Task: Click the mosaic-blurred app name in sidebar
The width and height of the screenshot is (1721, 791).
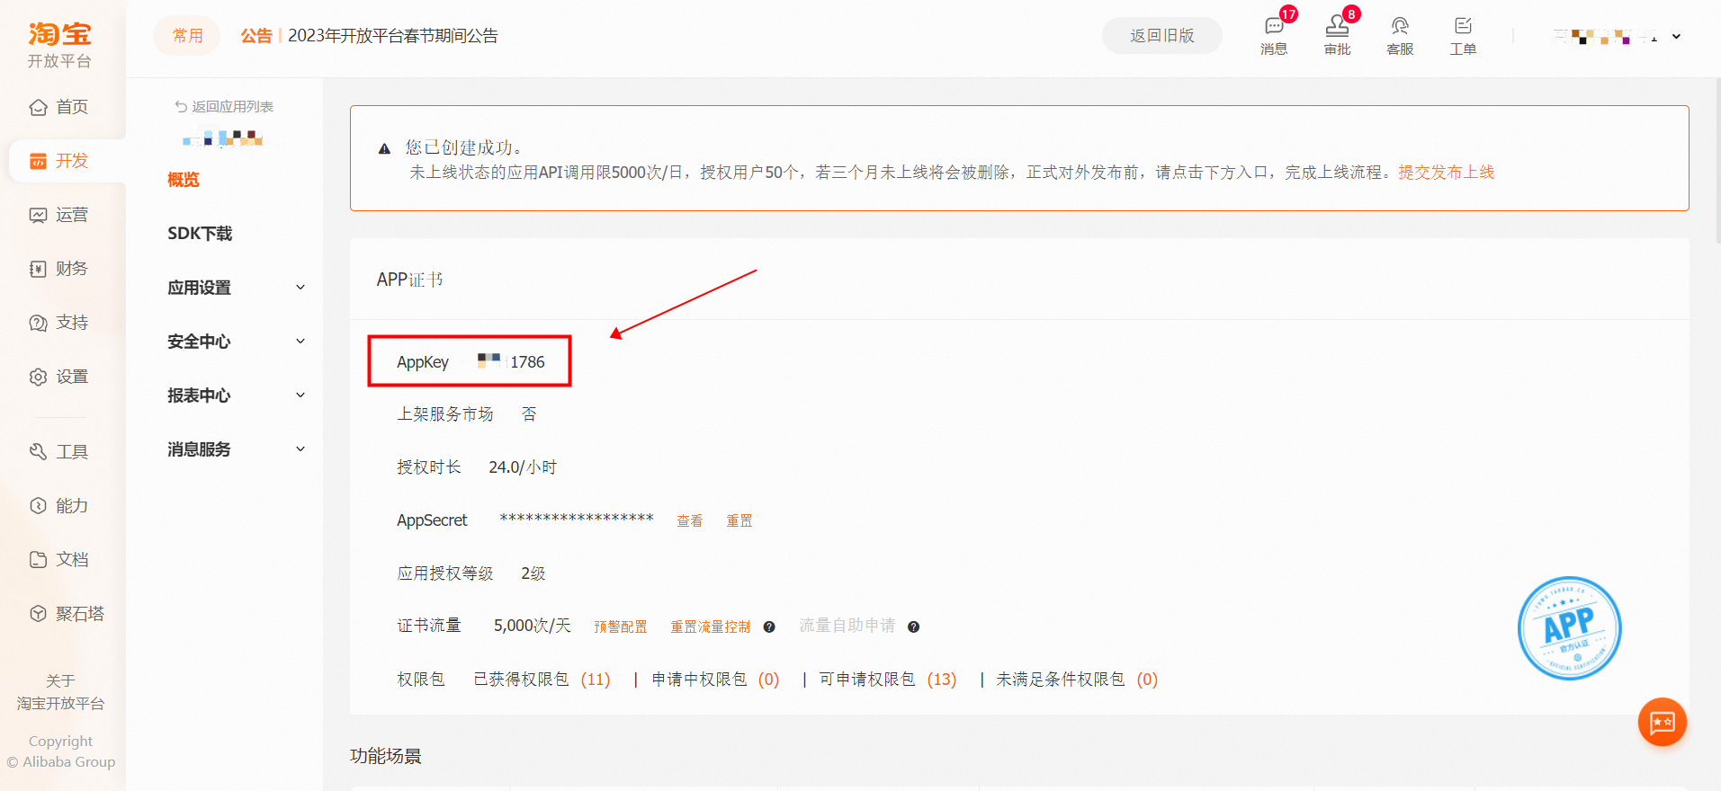Action: pos(223,138)
